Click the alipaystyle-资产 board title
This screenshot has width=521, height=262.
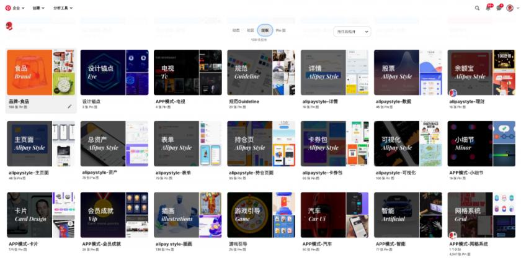(x=99, y=173)
